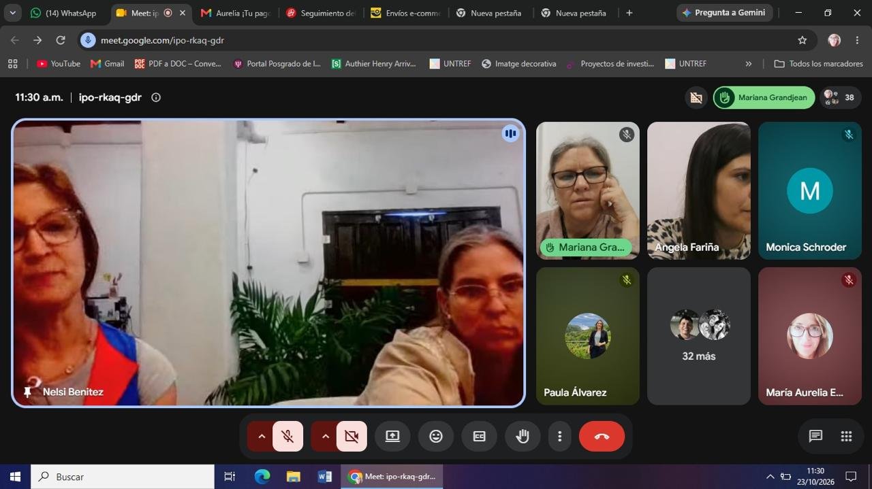Turn on the camera

[352, 437]
